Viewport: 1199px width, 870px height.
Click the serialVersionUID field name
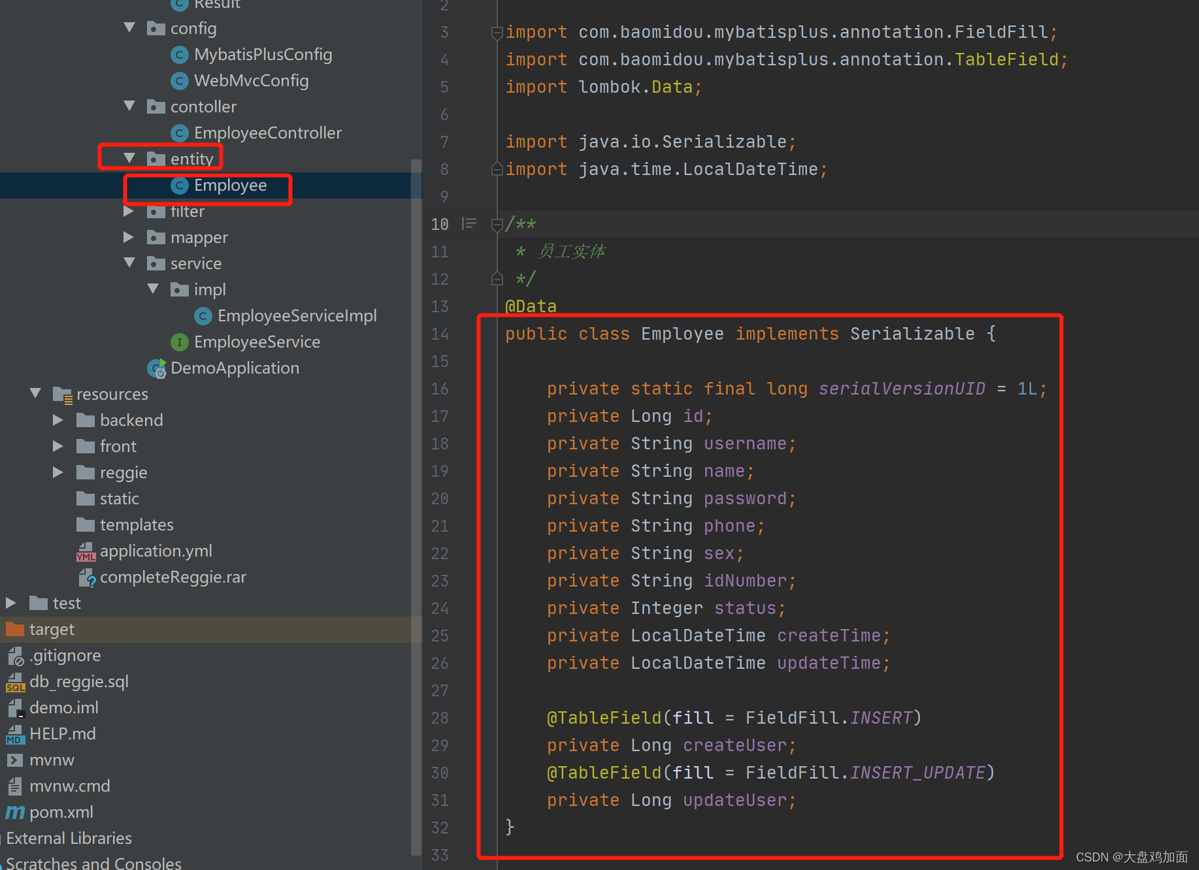pos(902,389)
